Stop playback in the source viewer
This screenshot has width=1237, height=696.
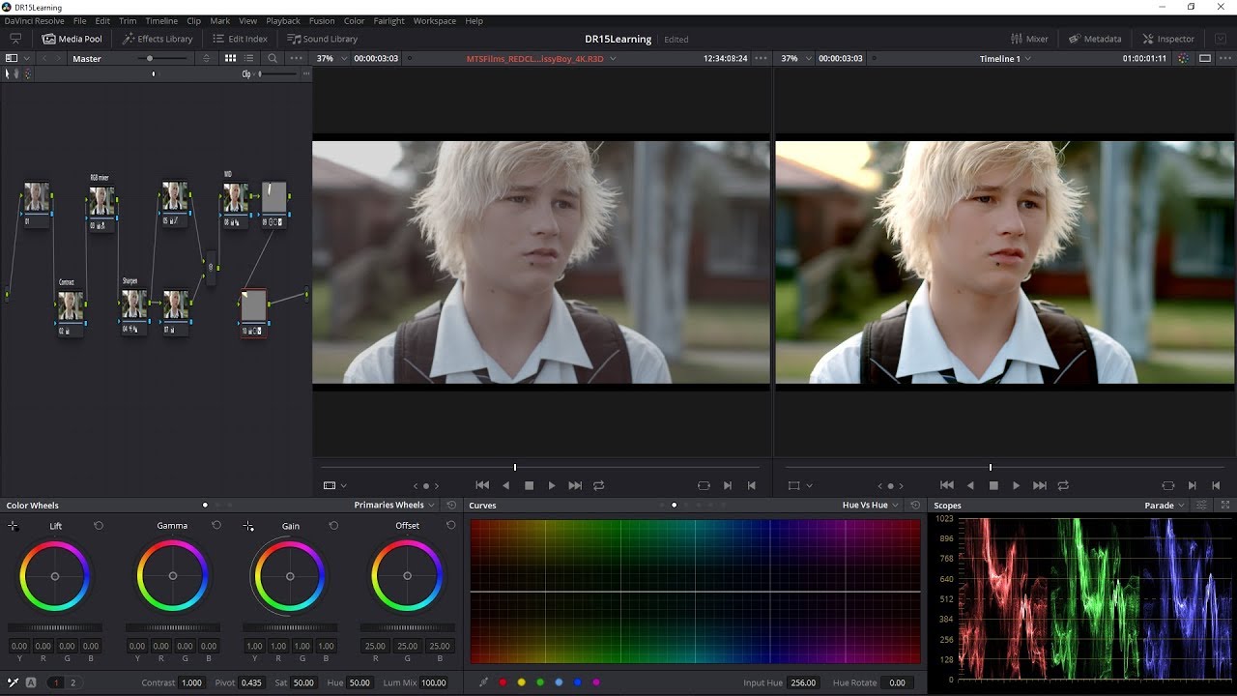tap(529, 485)
